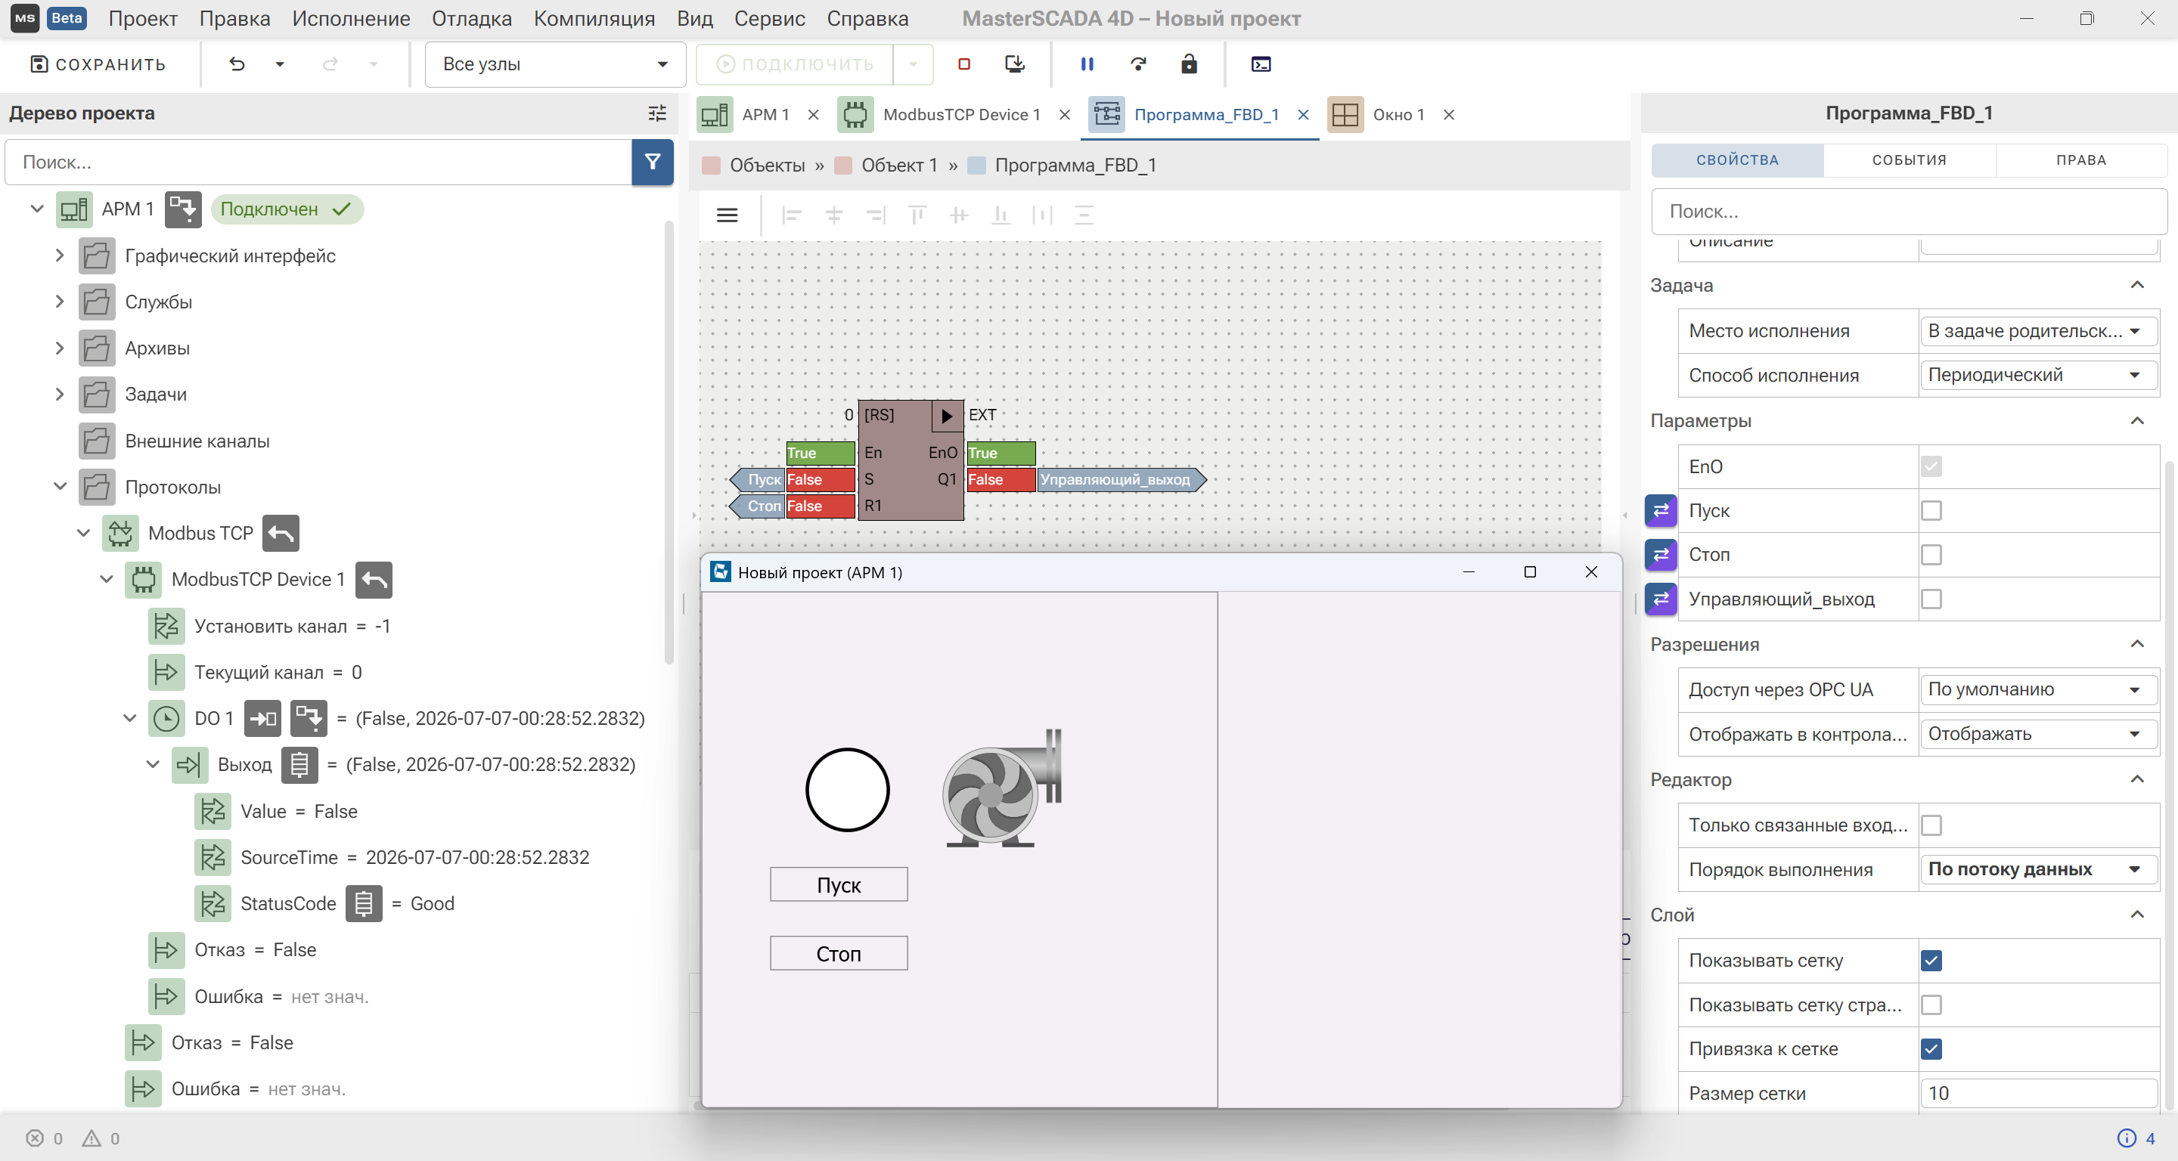The height and width of the screenshot is (1161, 2178).
Task: Click the redo arrow icon
Action: pyautogui.click(x=330, y=64)
